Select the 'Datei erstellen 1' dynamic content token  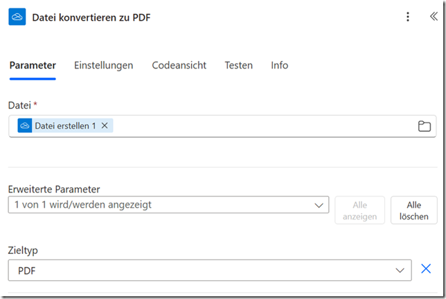click(x=65, y=126)
